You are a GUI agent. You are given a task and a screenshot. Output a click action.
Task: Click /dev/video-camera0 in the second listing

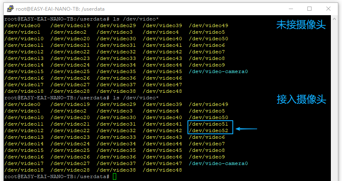(218, 163)
